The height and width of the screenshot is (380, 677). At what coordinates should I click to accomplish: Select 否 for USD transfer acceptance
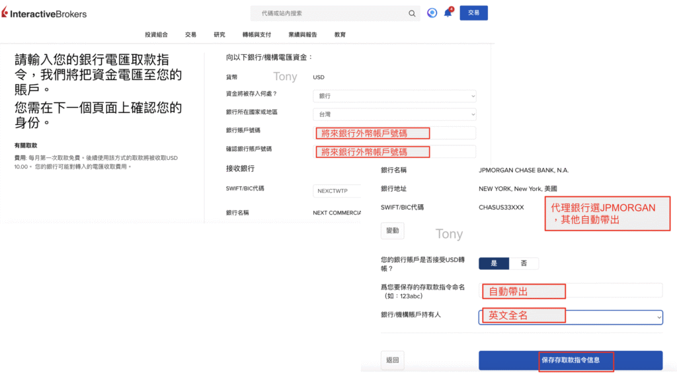tap(524, 263)
